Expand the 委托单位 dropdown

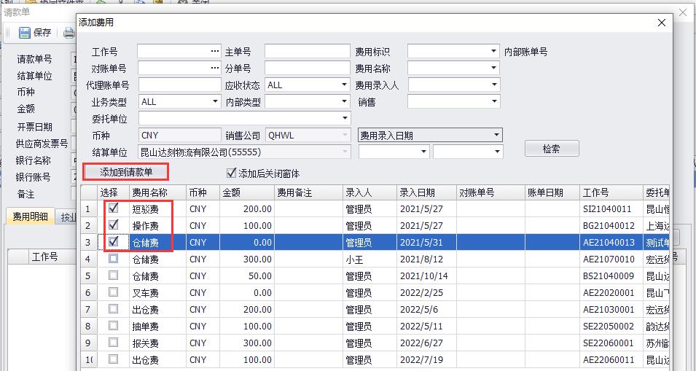(344, 119)
